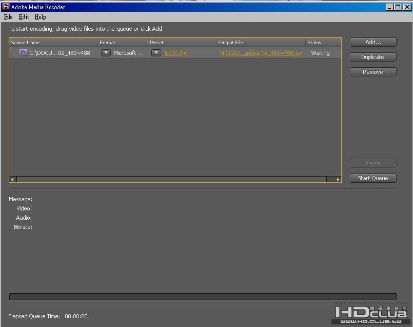Viewport: 413px width, 327px height.
Task: Minimize the Adobe Media Encoder window
Action: tap(389, 7)
